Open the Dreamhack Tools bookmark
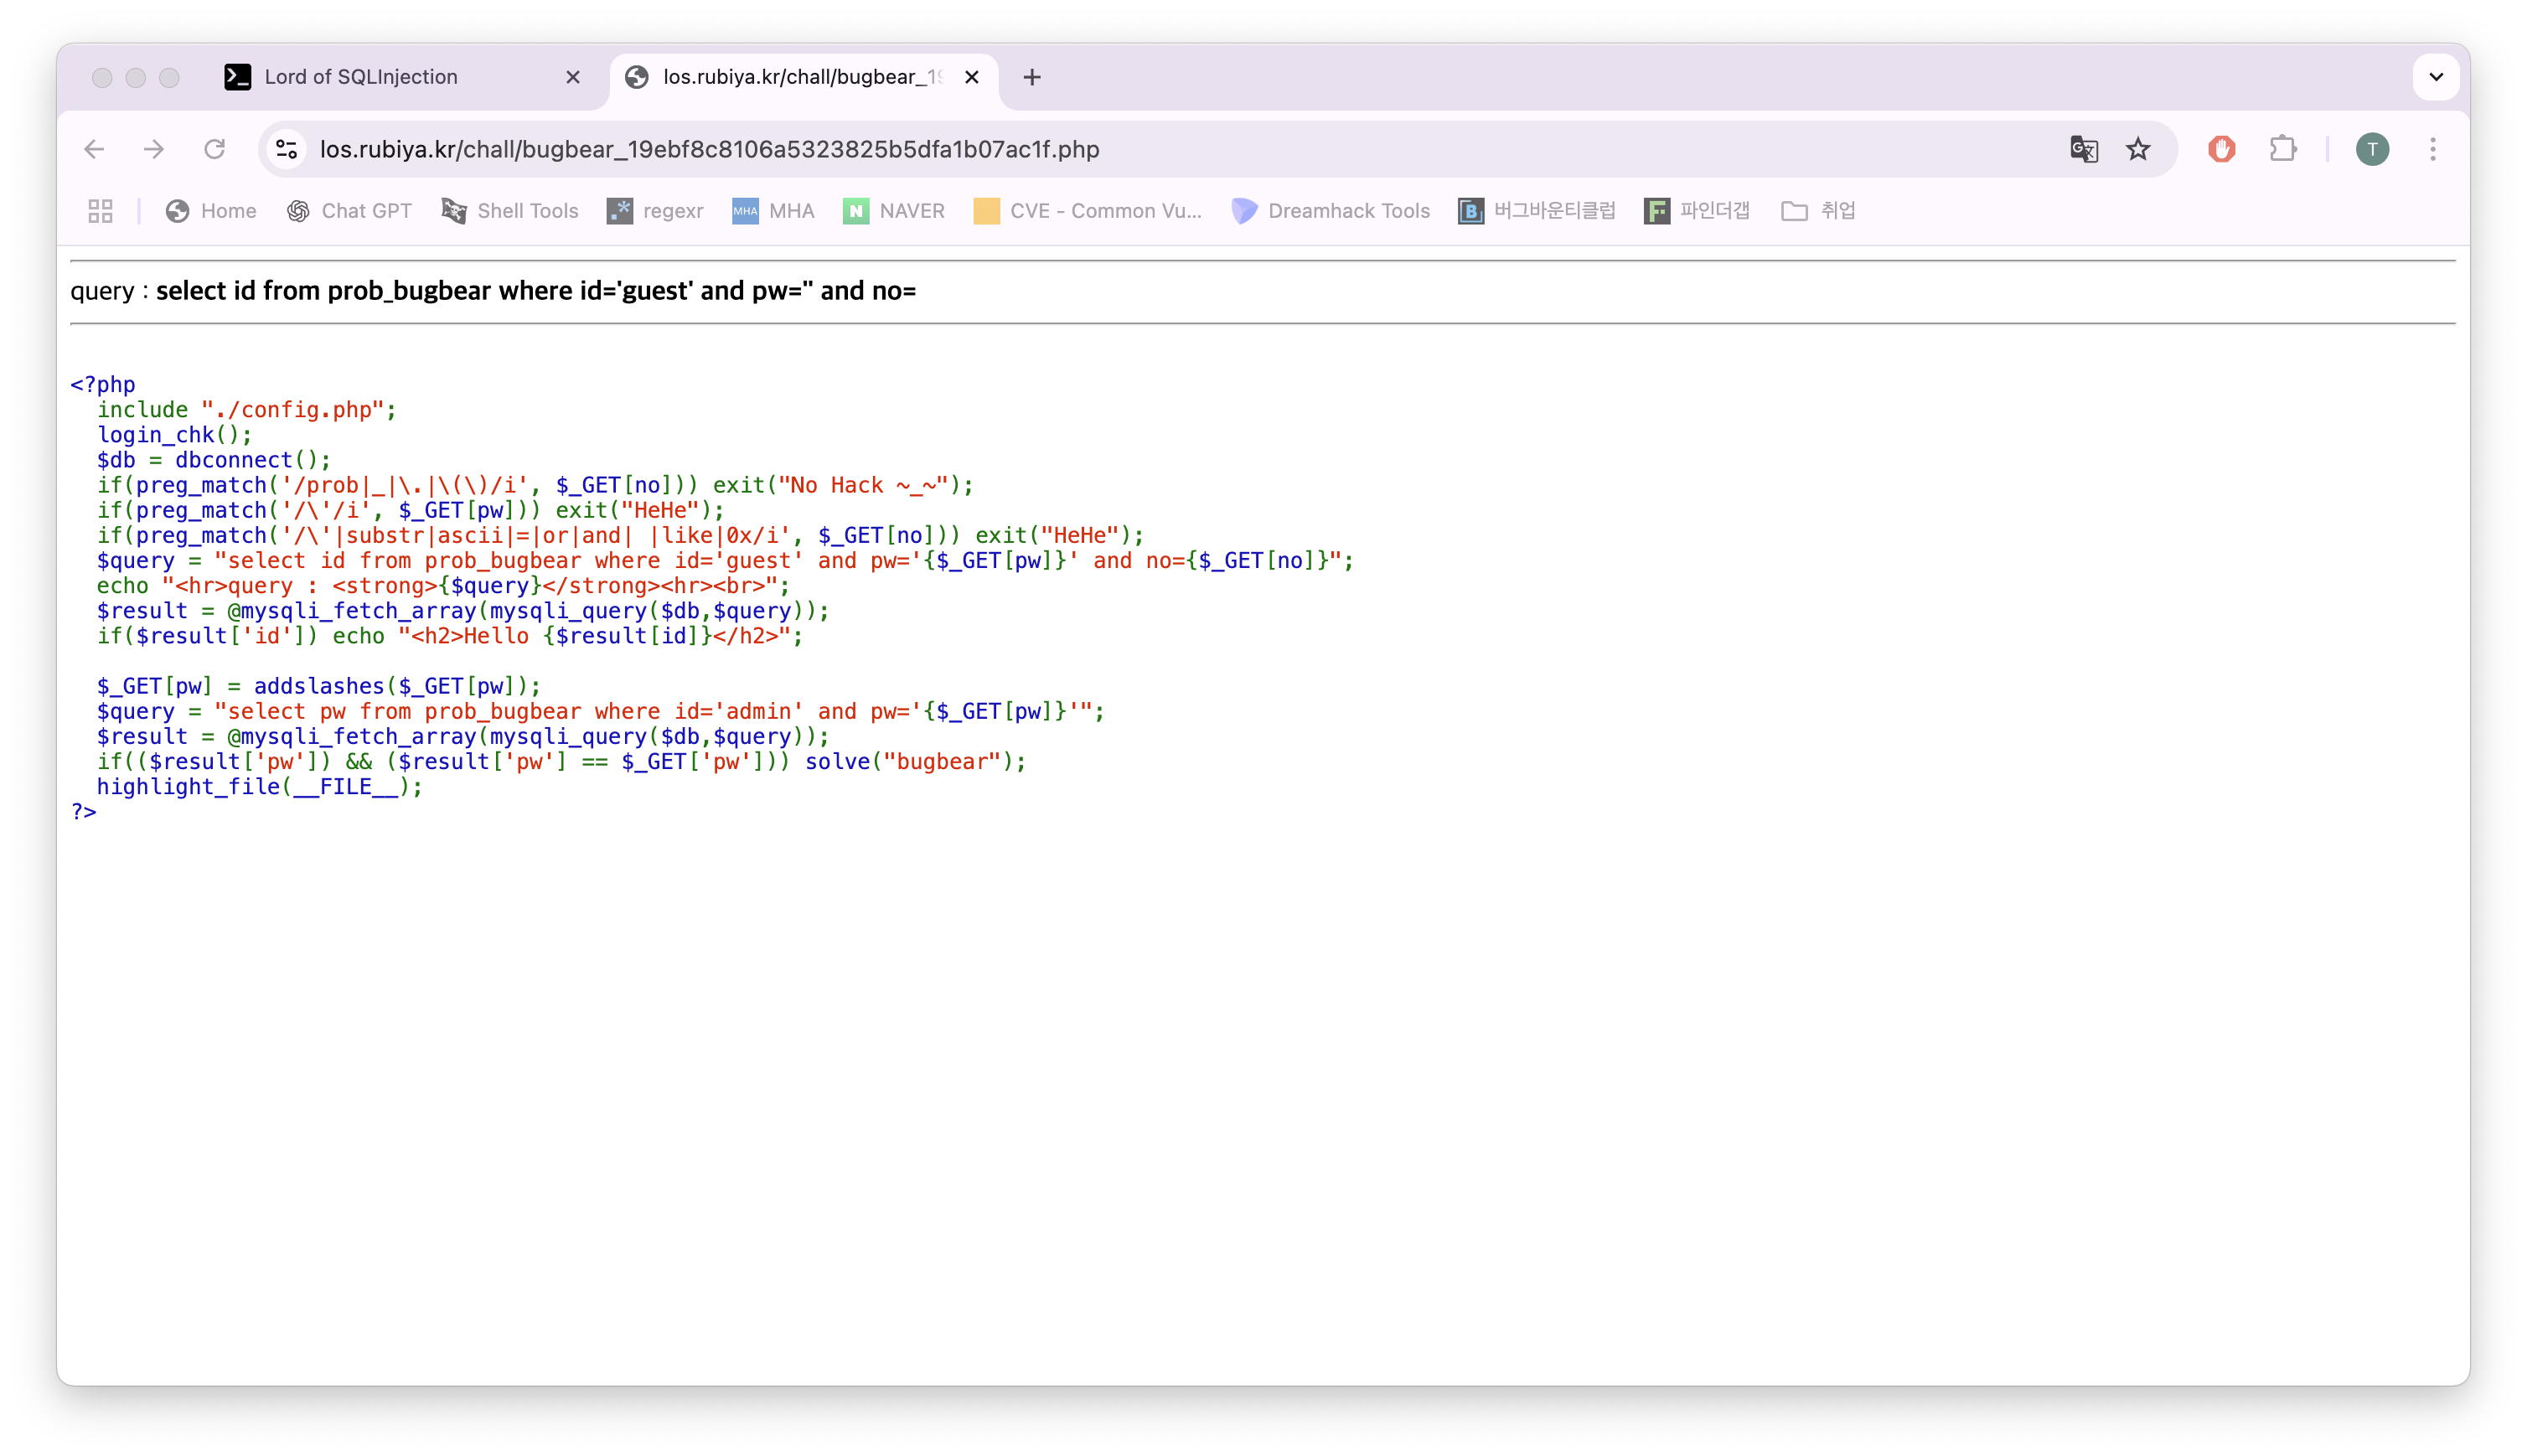2527x1456 pixels. (x=1331, y=211)
